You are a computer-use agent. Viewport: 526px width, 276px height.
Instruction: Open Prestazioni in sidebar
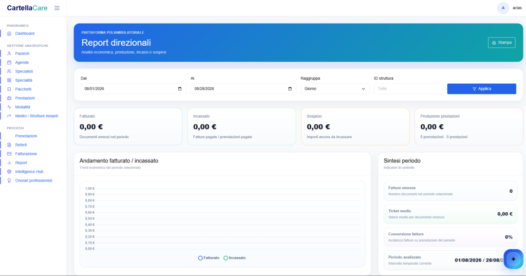[x=25, y=98]
